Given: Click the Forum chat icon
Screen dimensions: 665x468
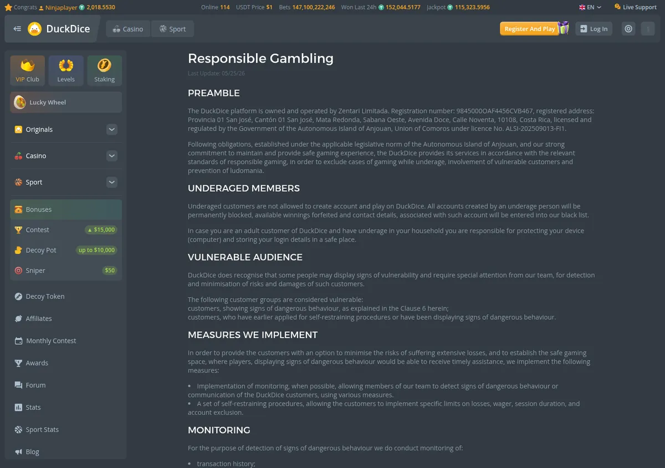Looking at the screenshot, I should 18,385.
